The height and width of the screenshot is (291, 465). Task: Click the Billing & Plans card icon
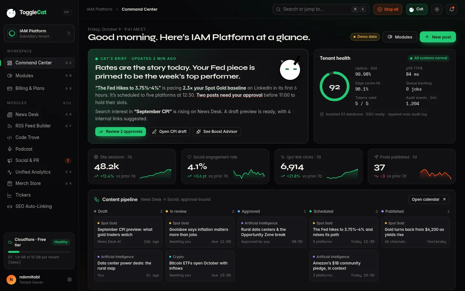click(x=10, y=89)
